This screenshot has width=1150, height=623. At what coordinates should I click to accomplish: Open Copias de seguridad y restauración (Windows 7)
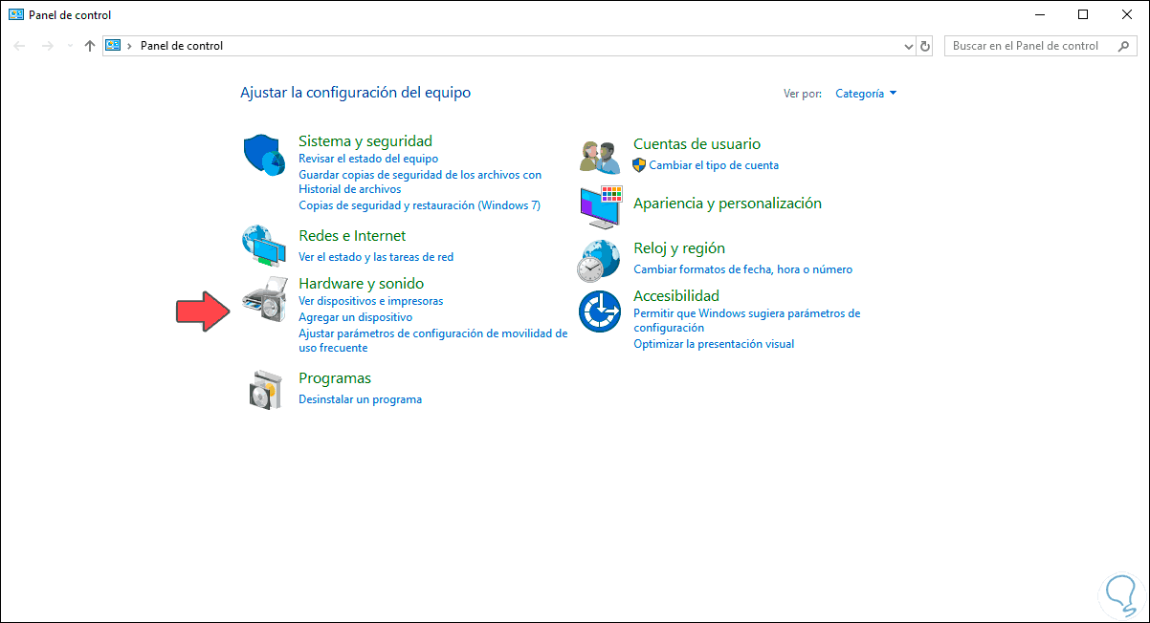[x=420, y=205]
